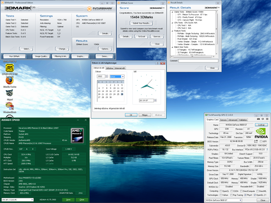This screenshot has height=203, width=271.
Task: Click the Save button in AIDA64 CPUID
Action: click(x=68, y=200)
